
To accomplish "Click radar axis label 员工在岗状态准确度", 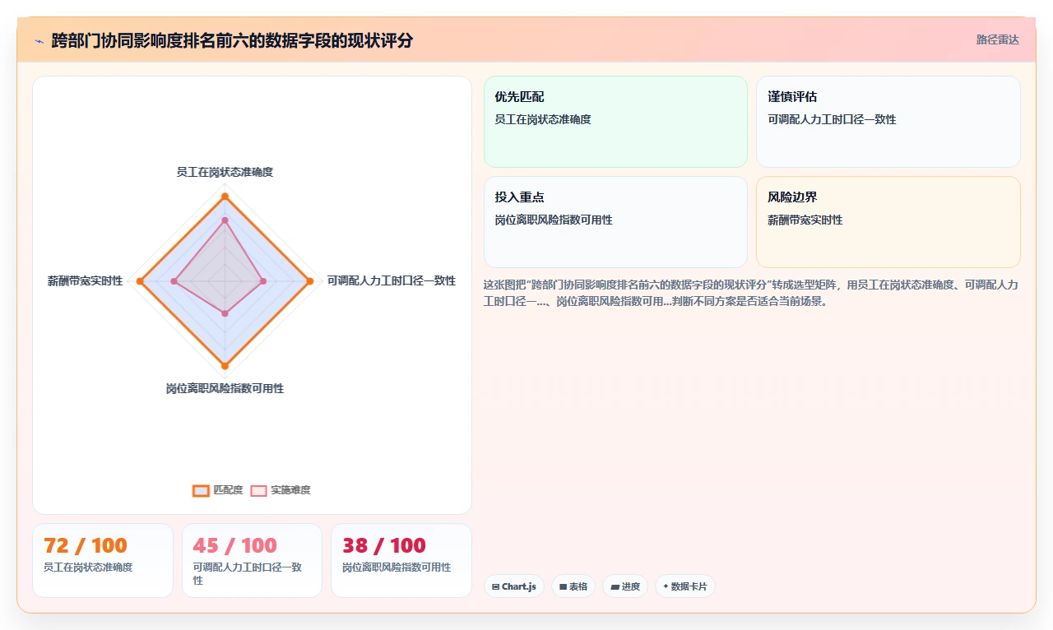I will tap(225, 173).
